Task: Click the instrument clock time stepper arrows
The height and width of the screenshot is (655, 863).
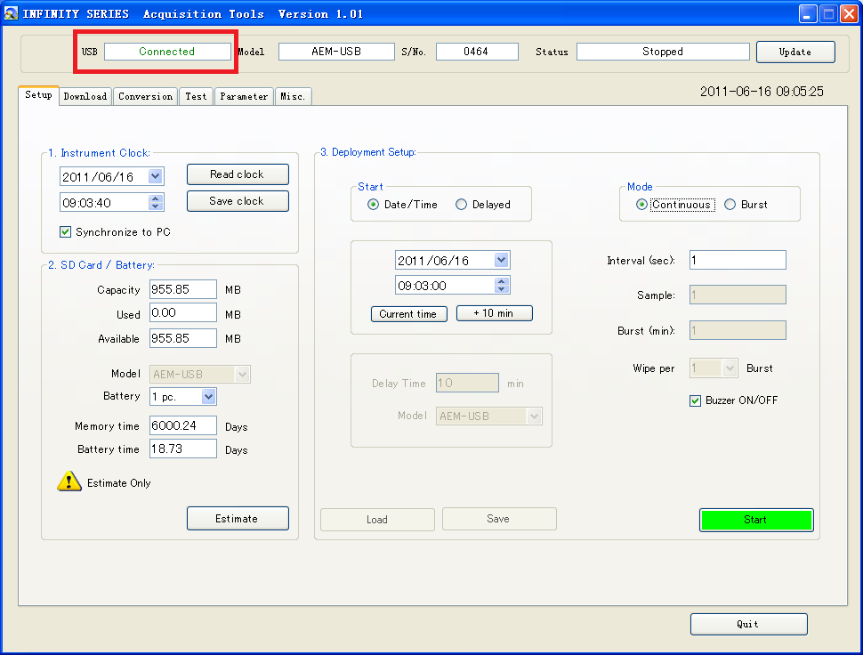Action: 157,203
